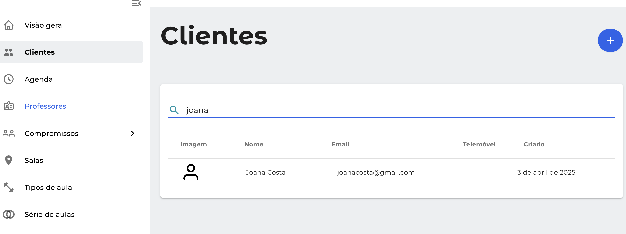Screen dimensions: 626x234
Task: Click the dumbbell icon for Tipos de aula
Action: click(x=9, y=187)
